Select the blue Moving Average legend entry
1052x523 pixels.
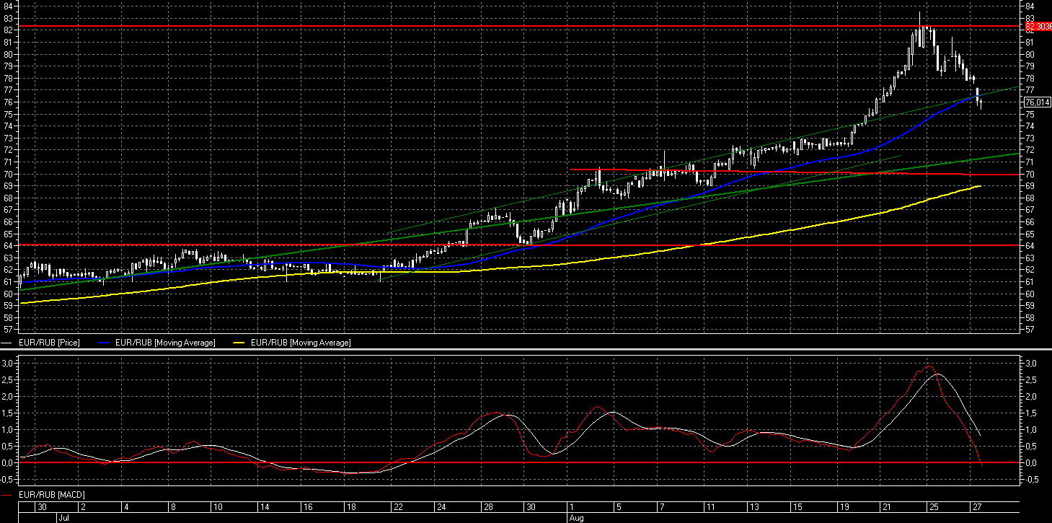click(x=165, y=343)
